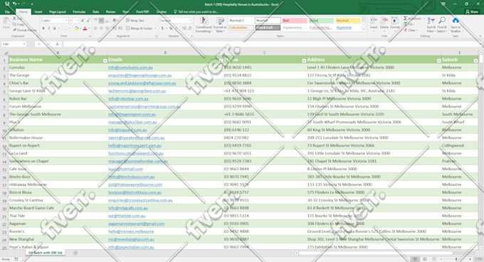Switch to Page Layout ribbon tab
Image resolution: width=484 pixels, height=262 pixels.
tap(58, 11)
